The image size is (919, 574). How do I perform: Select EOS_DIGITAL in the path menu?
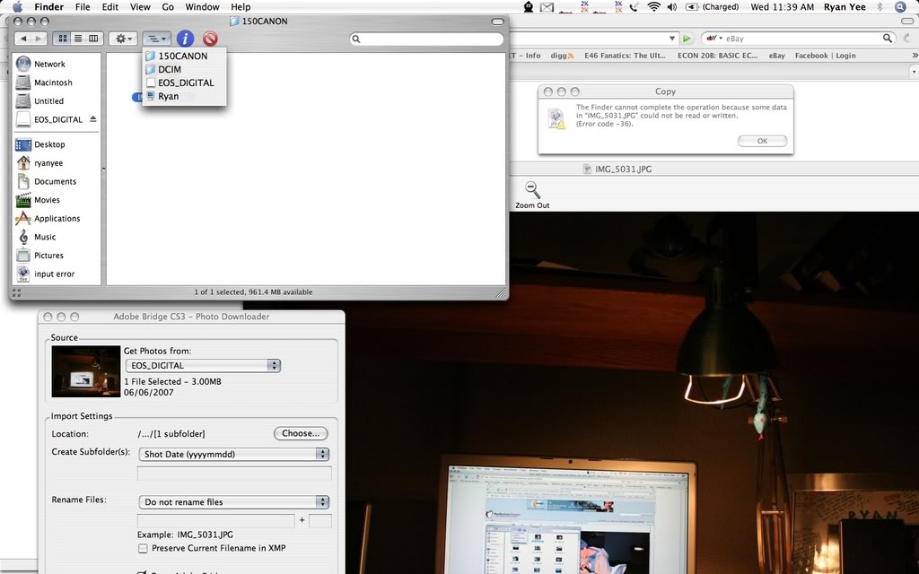point(184,83)
